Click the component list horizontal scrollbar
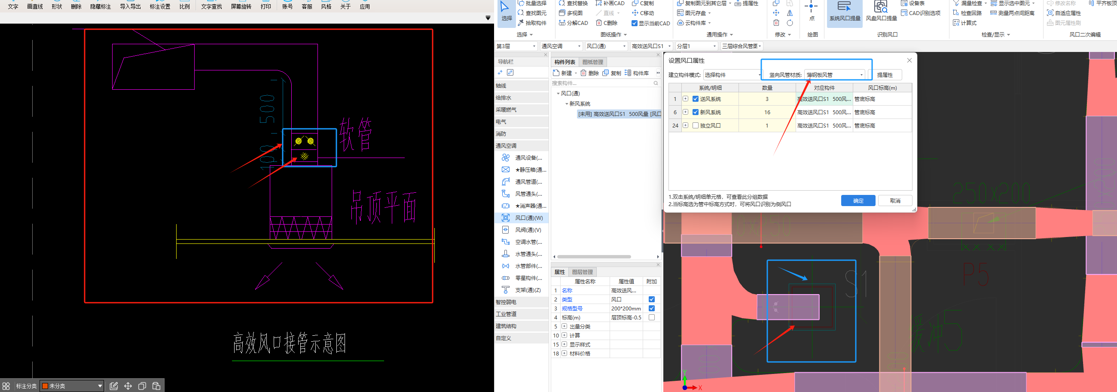Image resolution: width=1117 pixels, height=392 pixels. pyautogui.click(x=594, y=257)
